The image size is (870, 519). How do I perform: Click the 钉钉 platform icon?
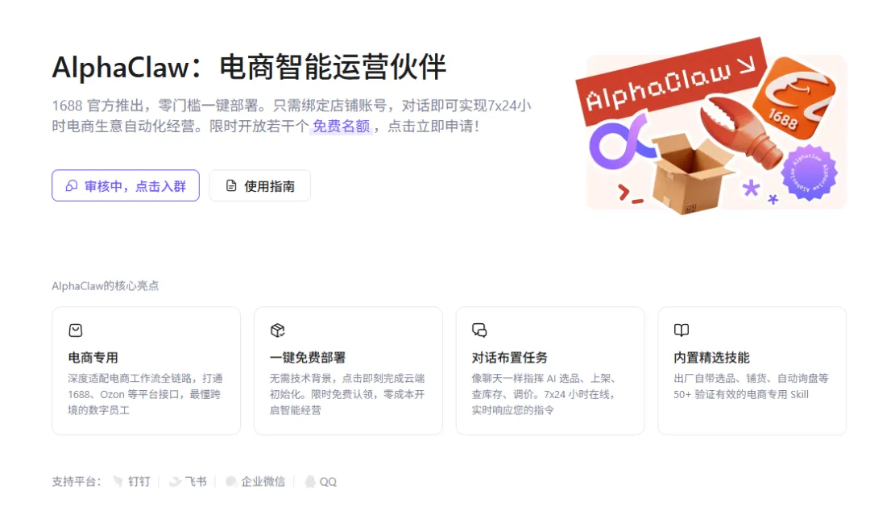(x=118, y=481)
